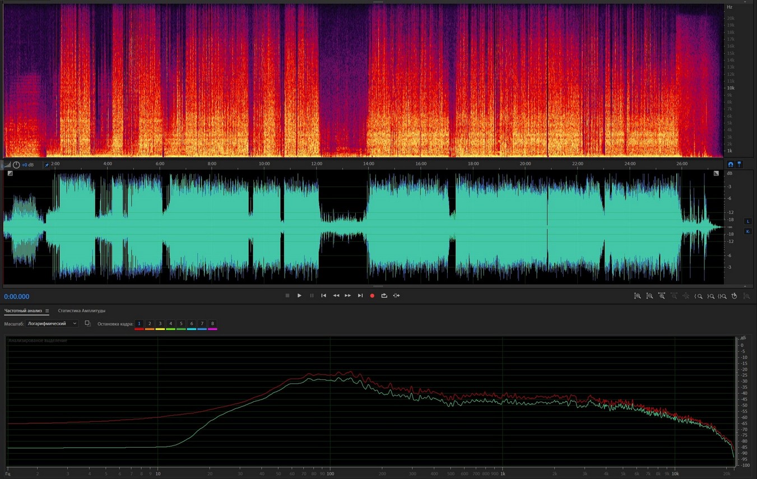Click the Fast Forward transport button

[348, 296]
